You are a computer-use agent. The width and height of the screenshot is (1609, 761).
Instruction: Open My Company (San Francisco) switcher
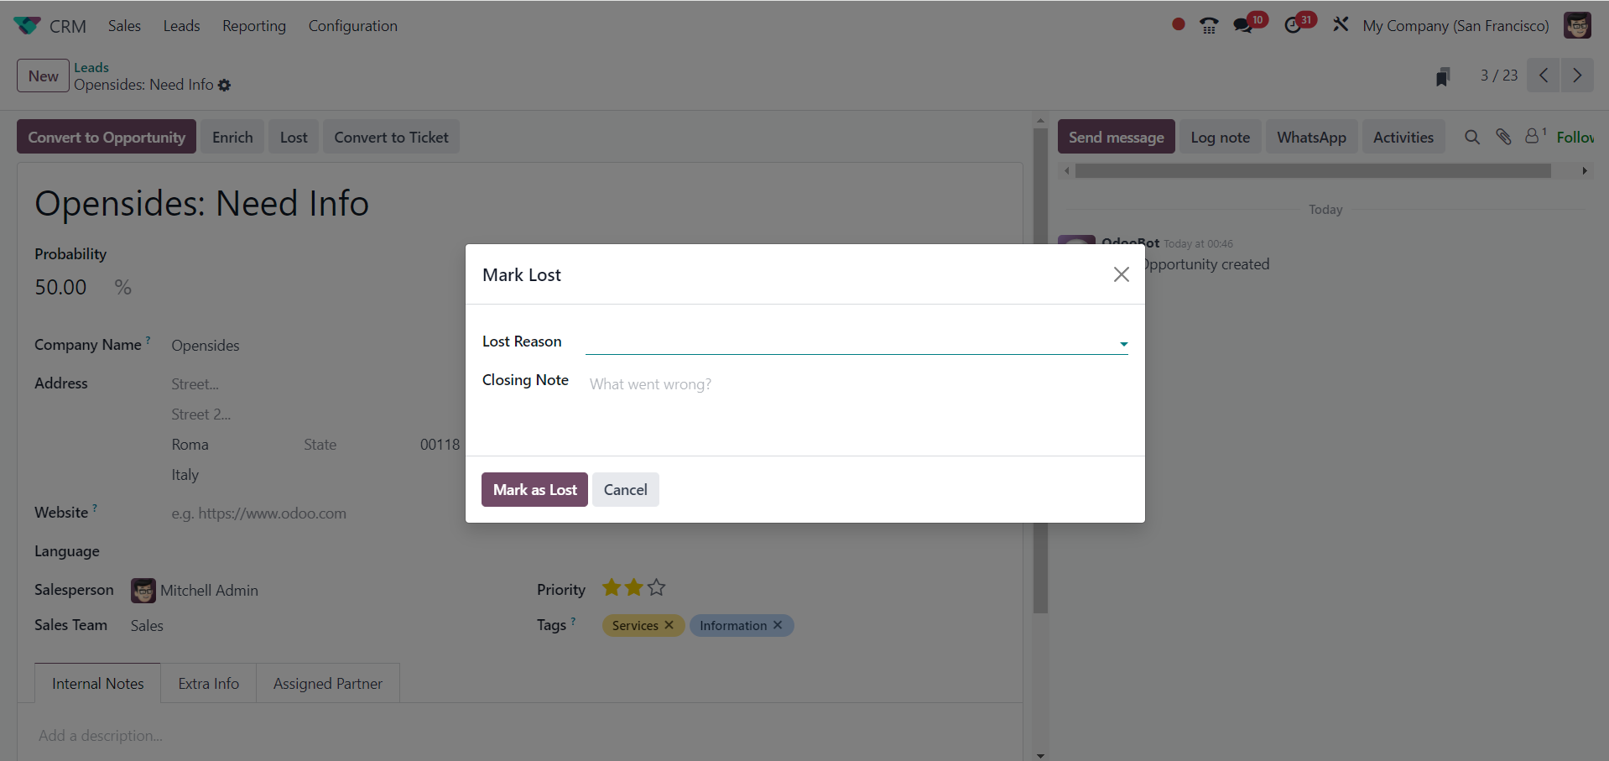point(1455,26)
